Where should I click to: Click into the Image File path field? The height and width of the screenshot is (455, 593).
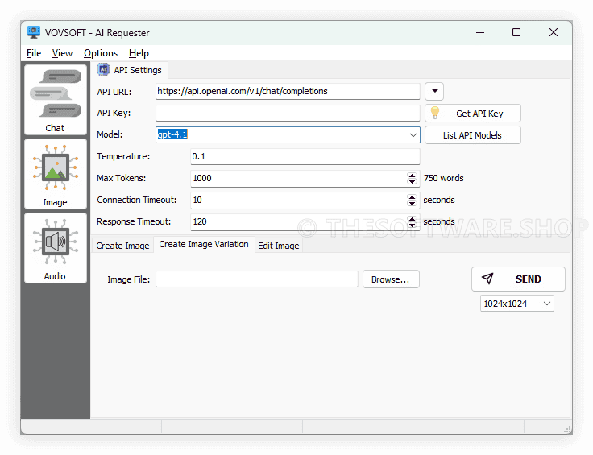click(257, 279)
